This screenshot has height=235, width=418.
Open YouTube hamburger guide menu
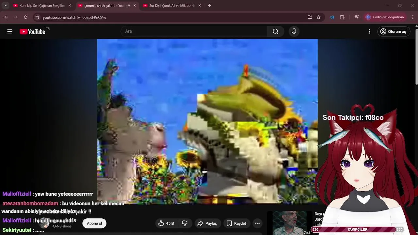(x=10, y=31)
